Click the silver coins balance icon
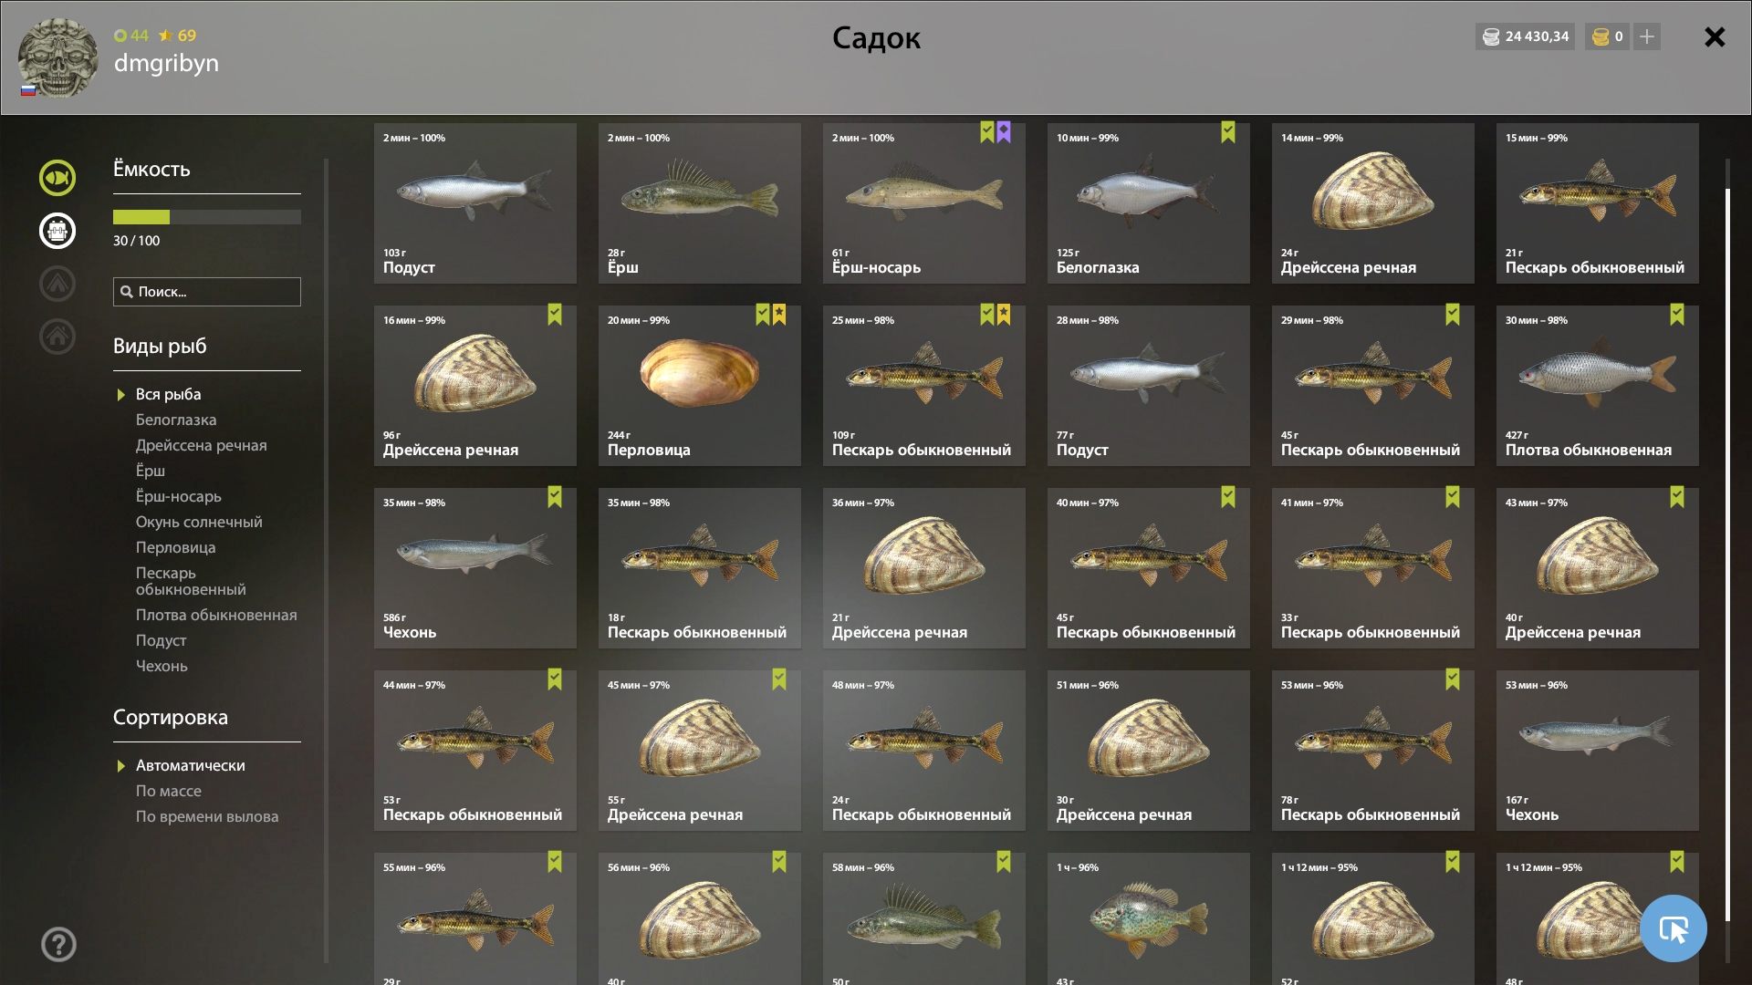 coord(1491,36)
